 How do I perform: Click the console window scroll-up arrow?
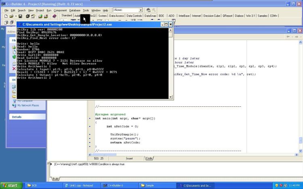click(x=170, y=30)
